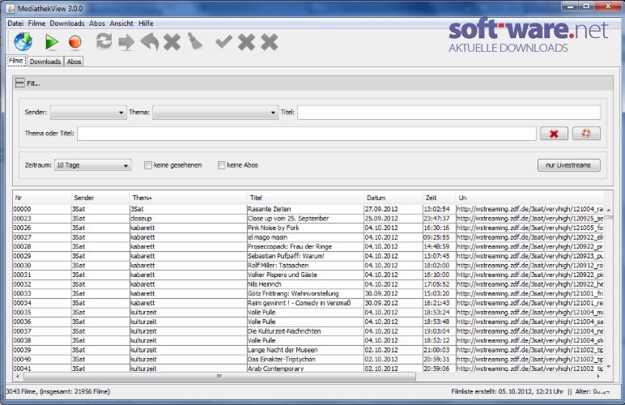
Task: Record film with red circle button
Action: click(75, 42)
